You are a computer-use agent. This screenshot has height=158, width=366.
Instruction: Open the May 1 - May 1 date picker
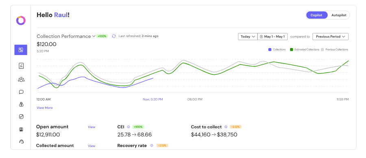(x=272, y=37)
